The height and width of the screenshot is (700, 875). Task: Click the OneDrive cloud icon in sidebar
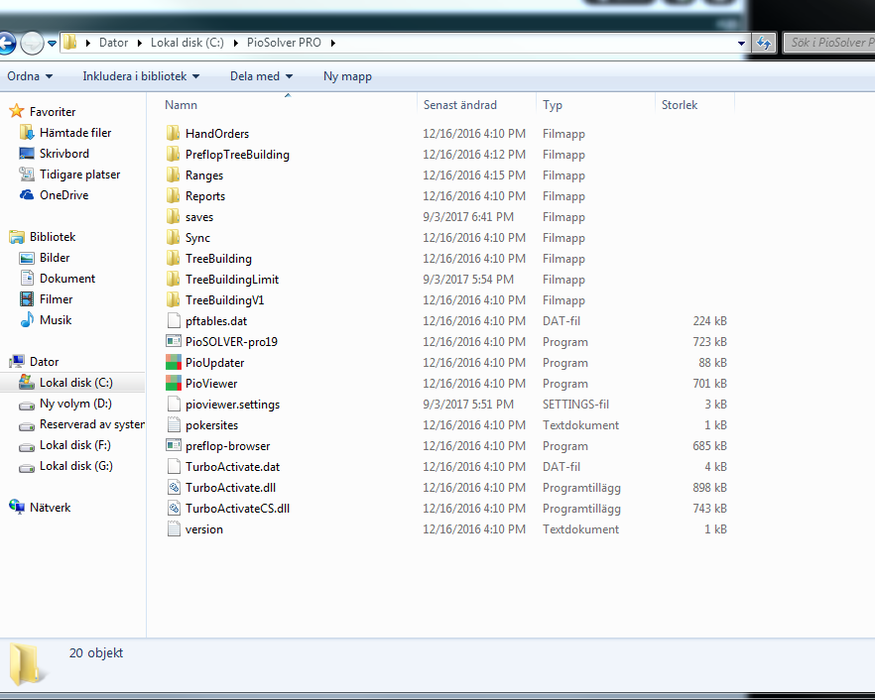26,194
